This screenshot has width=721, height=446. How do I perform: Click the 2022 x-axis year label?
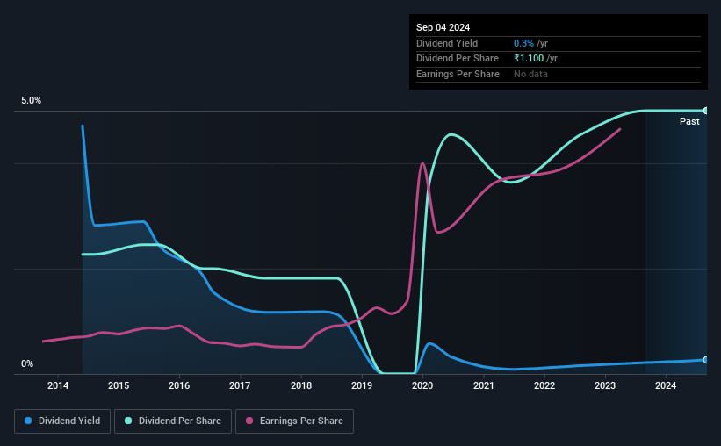tap(544, 385)
